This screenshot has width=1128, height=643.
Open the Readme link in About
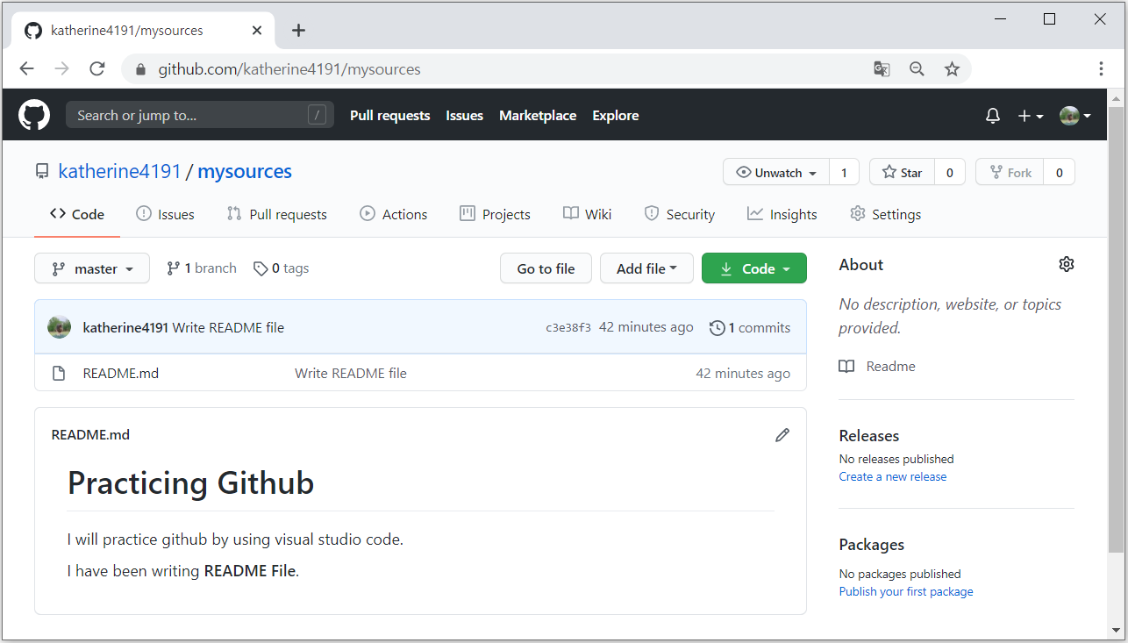click(877, 367)
